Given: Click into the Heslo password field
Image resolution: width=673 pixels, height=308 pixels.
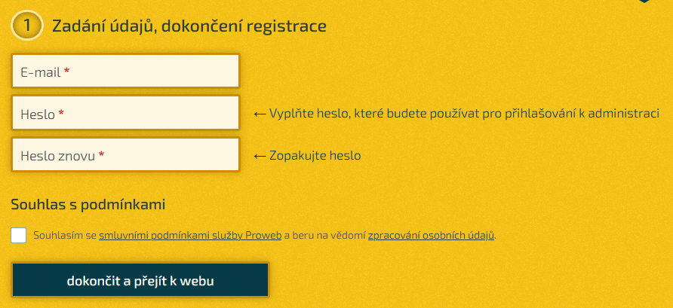Looking at the screenshot, I should [x=151, y=114].
